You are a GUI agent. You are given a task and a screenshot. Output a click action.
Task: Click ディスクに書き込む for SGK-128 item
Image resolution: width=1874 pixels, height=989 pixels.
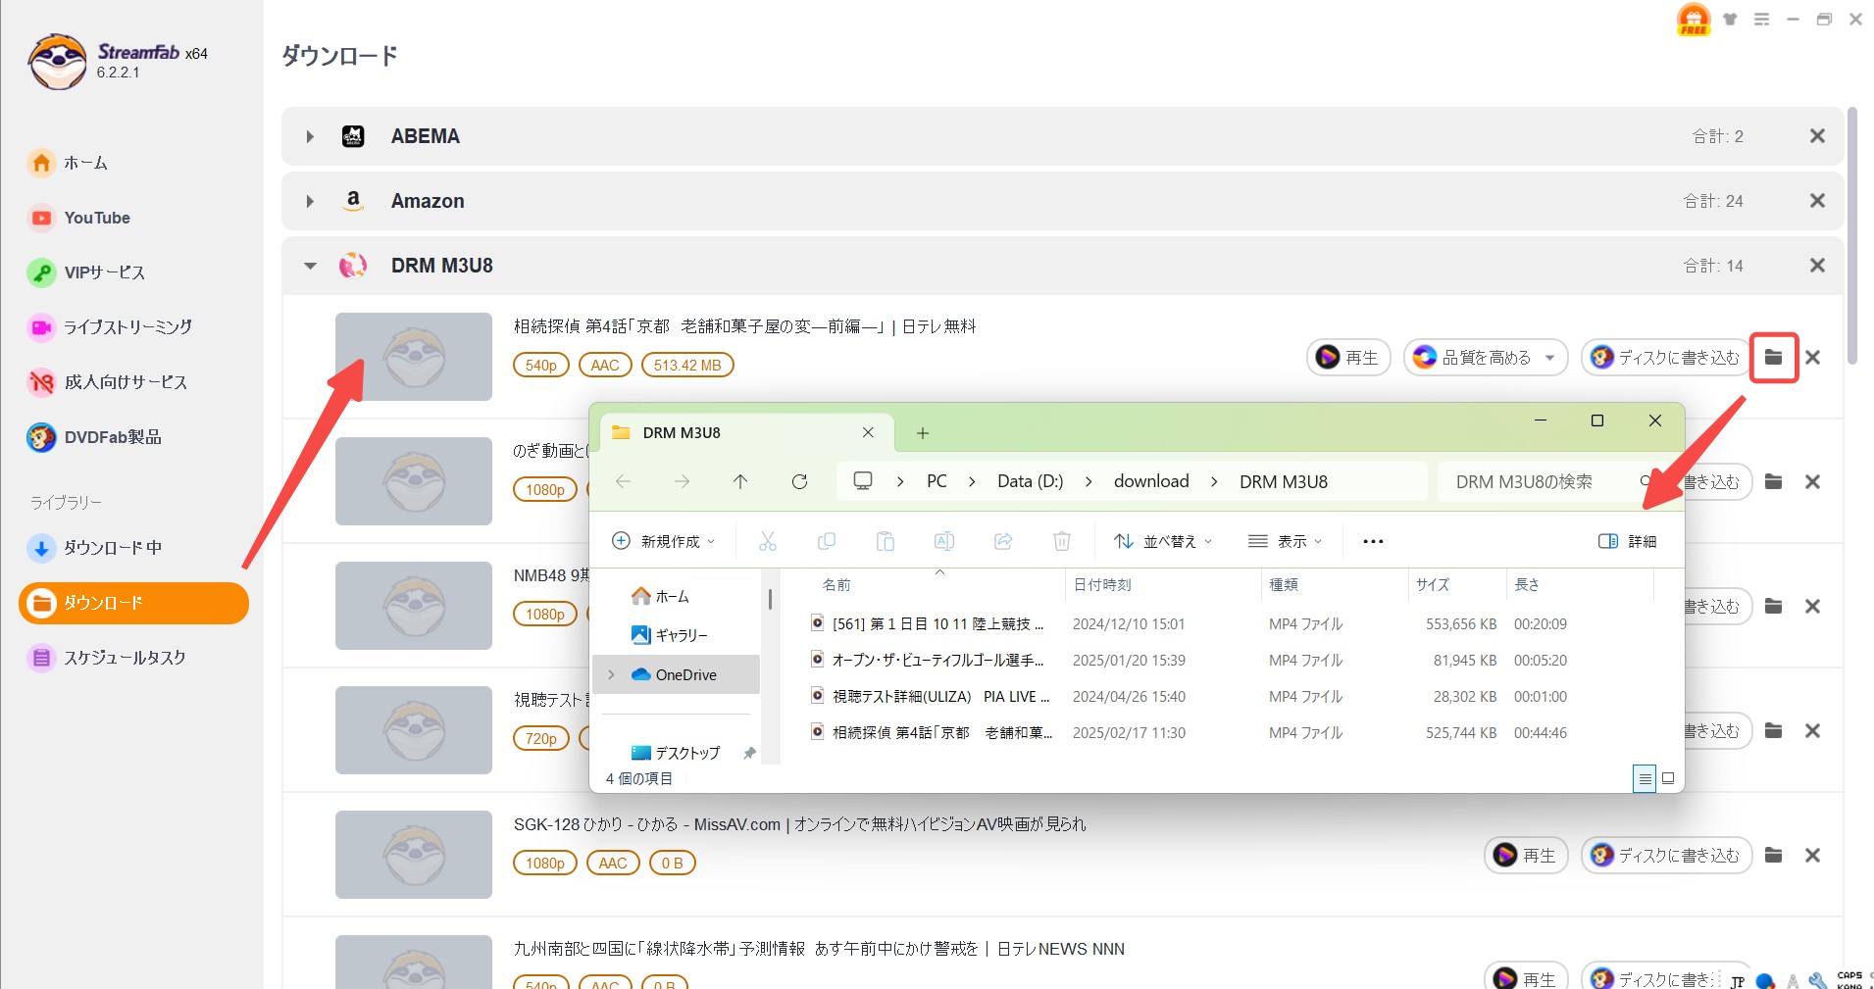[x=1666, y=856]
